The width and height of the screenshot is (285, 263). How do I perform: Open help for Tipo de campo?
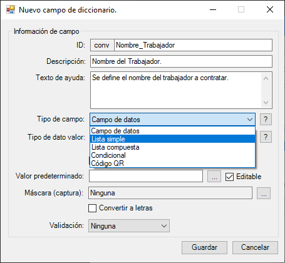coord(266,120)
